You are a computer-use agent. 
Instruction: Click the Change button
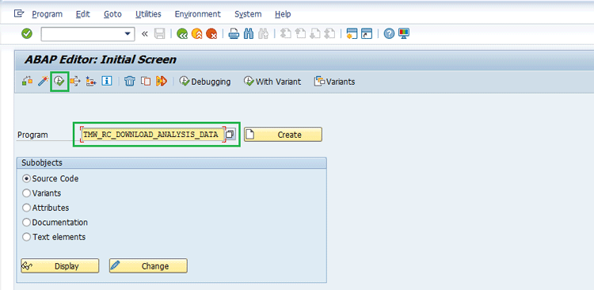[x=149, y=266]
